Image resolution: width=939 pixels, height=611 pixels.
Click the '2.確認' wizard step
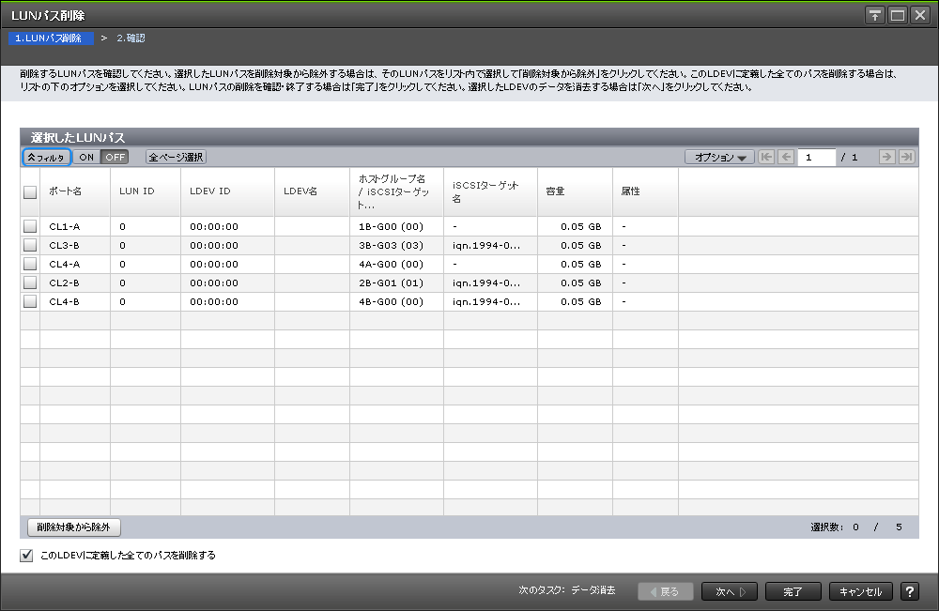click(131, 38)
